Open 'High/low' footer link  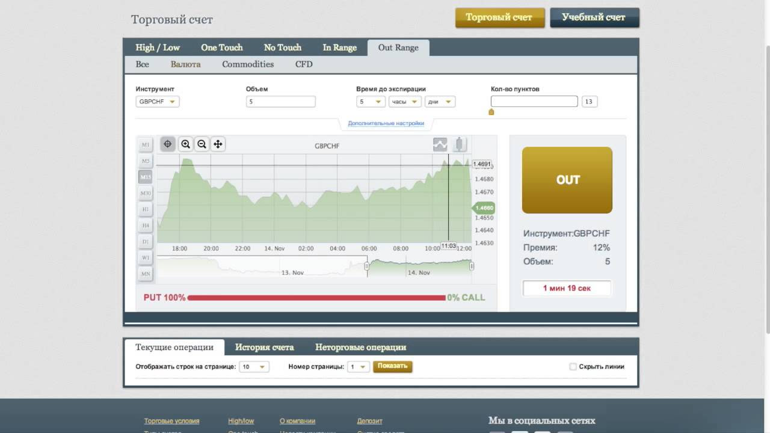(241, 421)
